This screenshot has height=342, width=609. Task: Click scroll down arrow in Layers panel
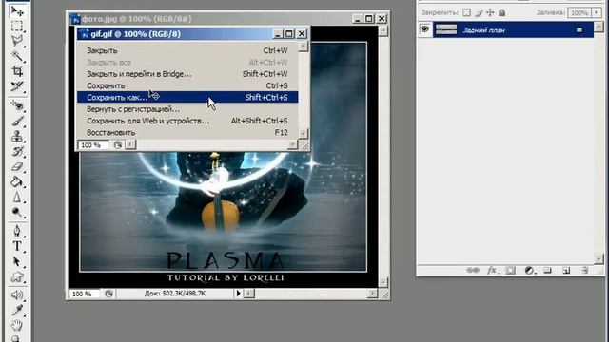(x=599, y=258)
